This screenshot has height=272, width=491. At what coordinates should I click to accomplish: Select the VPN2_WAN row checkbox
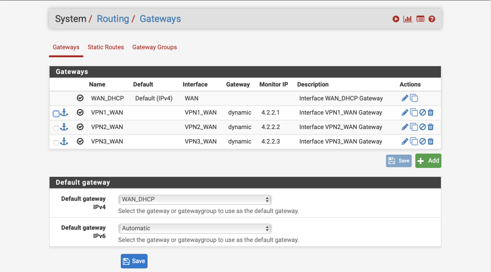point(56,128)
